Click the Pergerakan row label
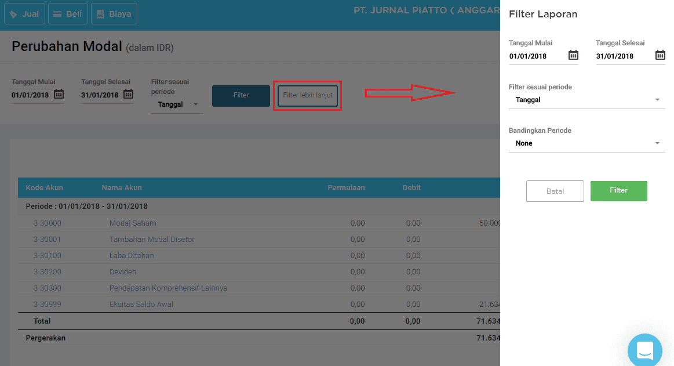 [x=46, y=338]
